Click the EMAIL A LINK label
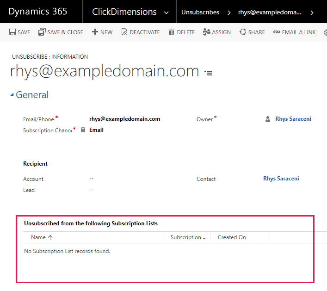The width and height of the screenshot is (327, 291). (x=299, y=32)
